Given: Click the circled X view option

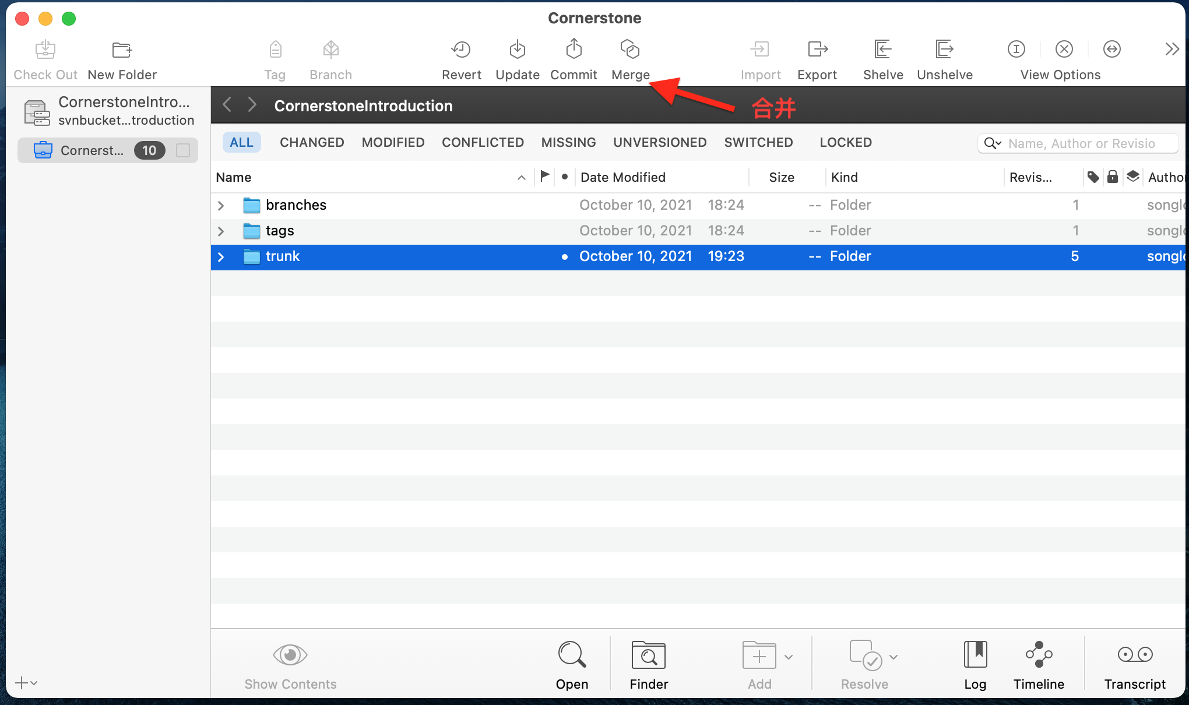Looking at the screenshot, I should [1064, 50].
